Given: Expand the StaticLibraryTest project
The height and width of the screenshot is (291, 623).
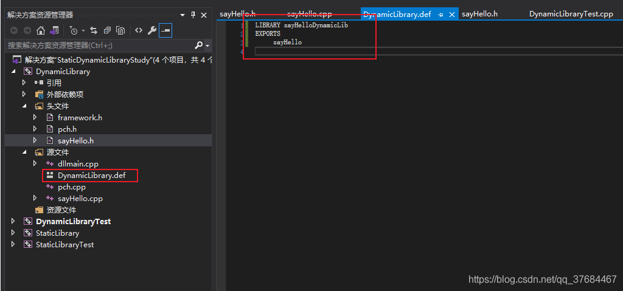Looking at the screenshot, I should [x=13, y=244].
